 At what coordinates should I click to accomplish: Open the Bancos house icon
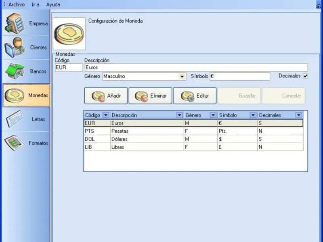[15, 71]
